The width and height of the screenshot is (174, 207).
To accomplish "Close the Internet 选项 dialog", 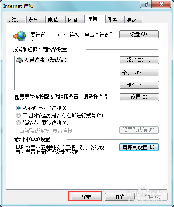I will 161,4.
